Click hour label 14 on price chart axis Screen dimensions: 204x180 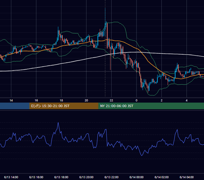pos(11,100)
